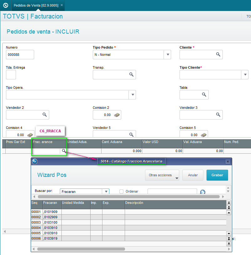The width and height of the screenshot is (251, 255).
Task: Click the Anular button
Action: coord(193,175)
